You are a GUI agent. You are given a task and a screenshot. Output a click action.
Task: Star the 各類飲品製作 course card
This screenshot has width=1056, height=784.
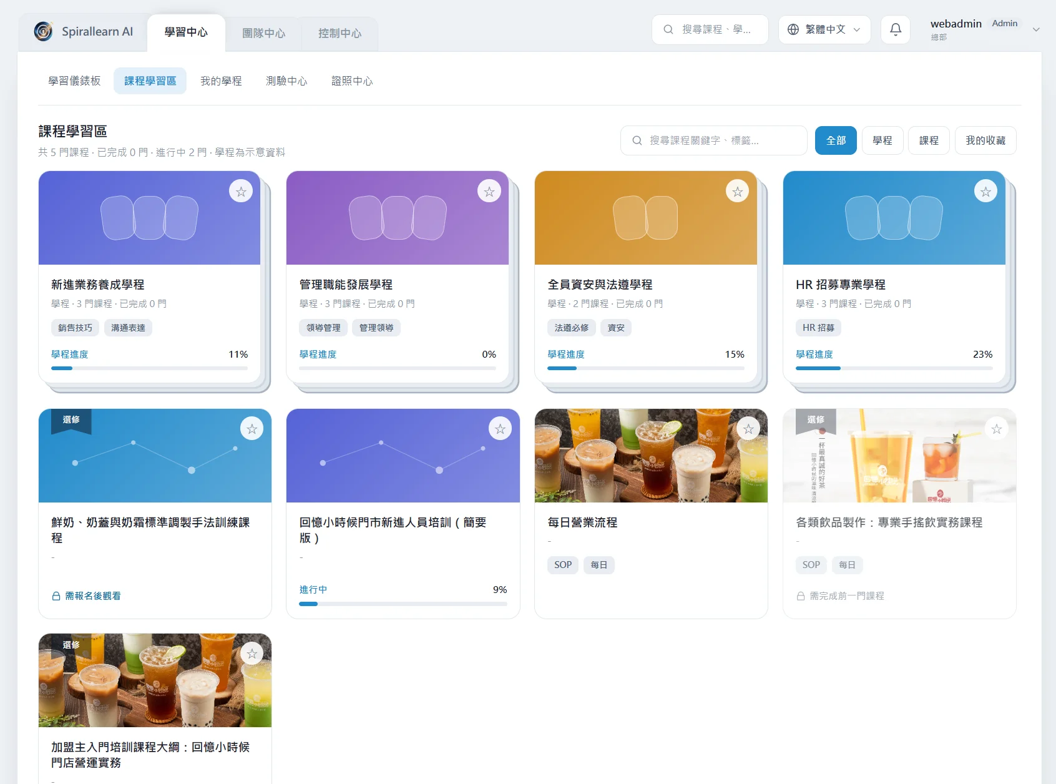(997, 429)
